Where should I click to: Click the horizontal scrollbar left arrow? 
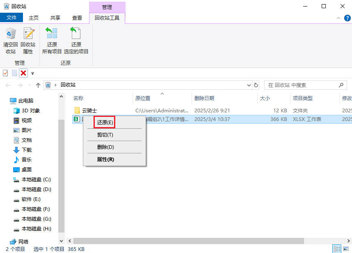pos(70,241)
